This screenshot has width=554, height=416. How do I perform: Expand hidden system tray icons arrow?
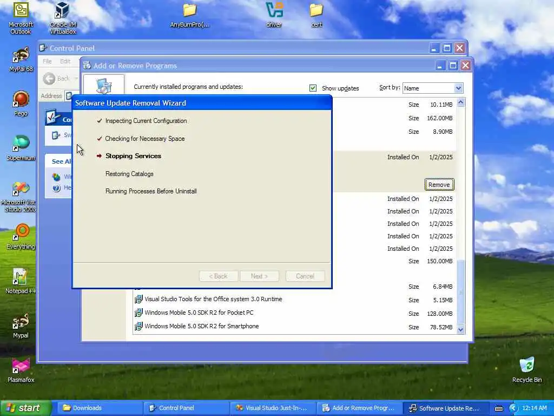513,408
